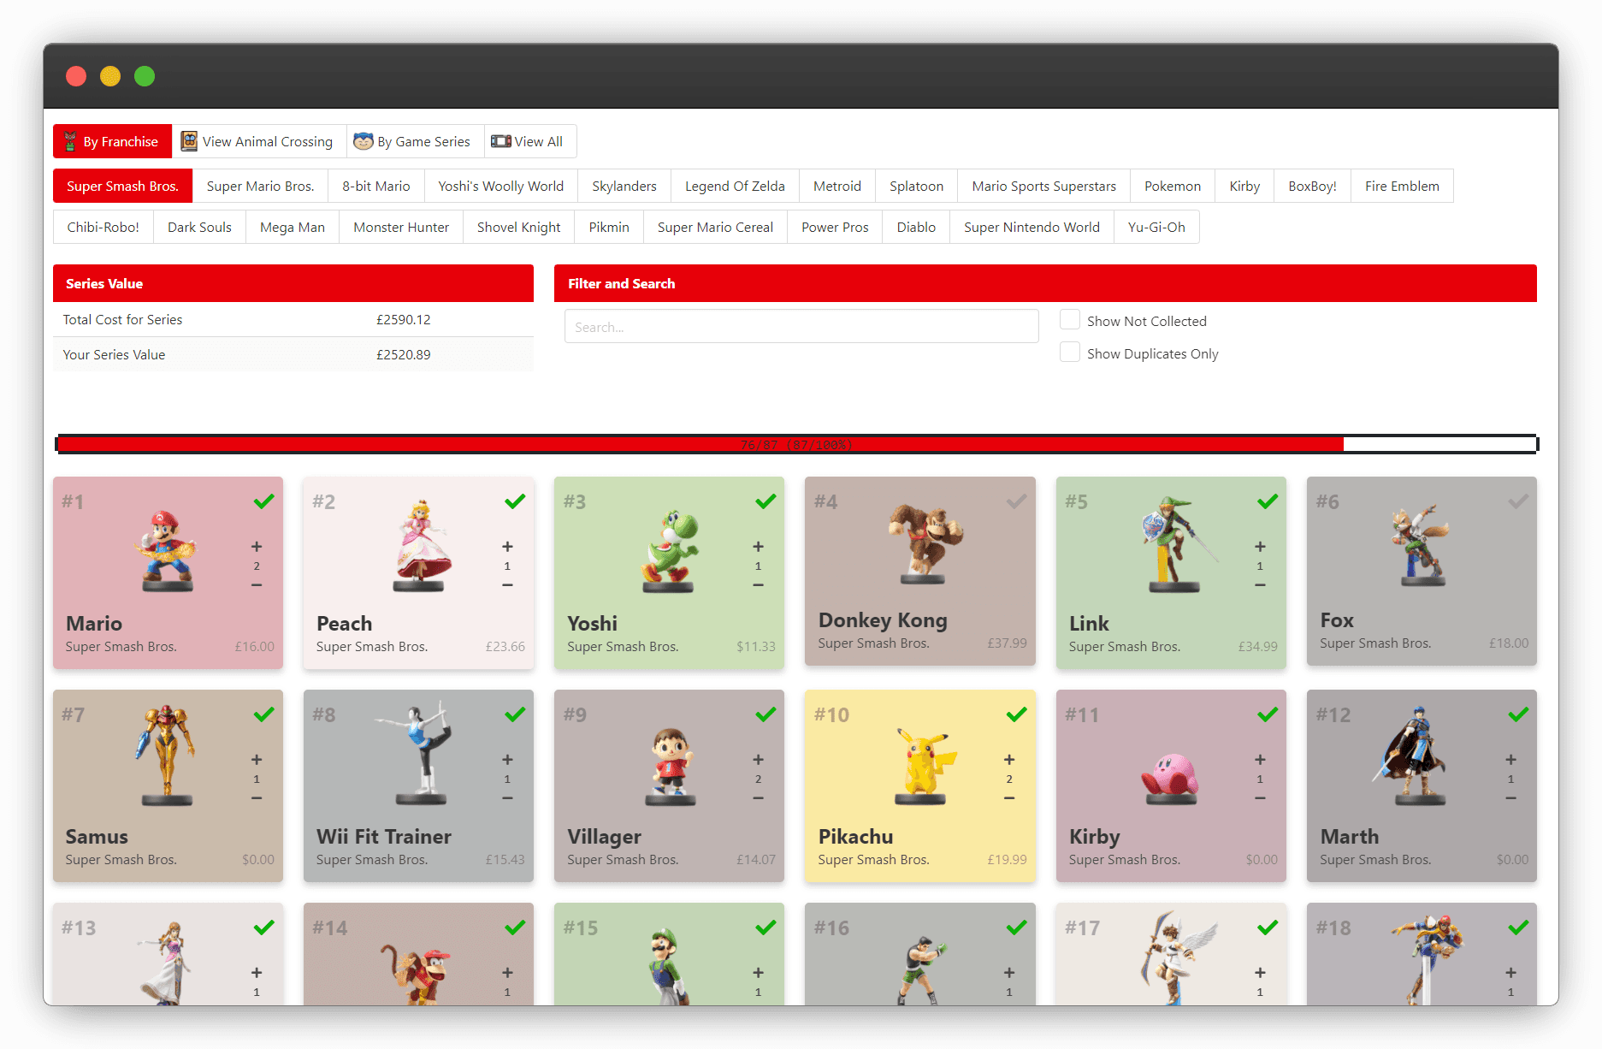Open View Animal Crossing tab
Image resolution: width=1602 pixels, height=1049 pixels.
259,141
